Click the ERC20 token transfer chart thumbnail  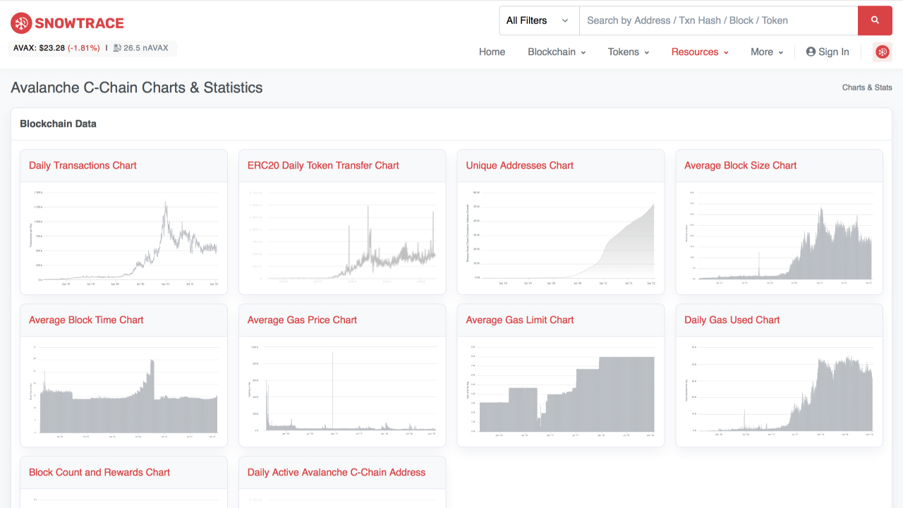pyautogui.click(x=342, y=238)
